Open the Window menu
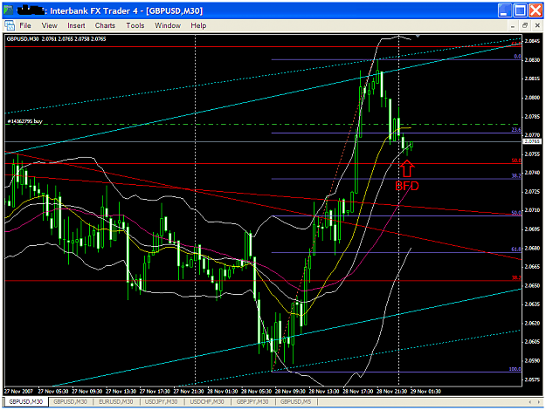546x410 pixels. click(x=168, y=25)
